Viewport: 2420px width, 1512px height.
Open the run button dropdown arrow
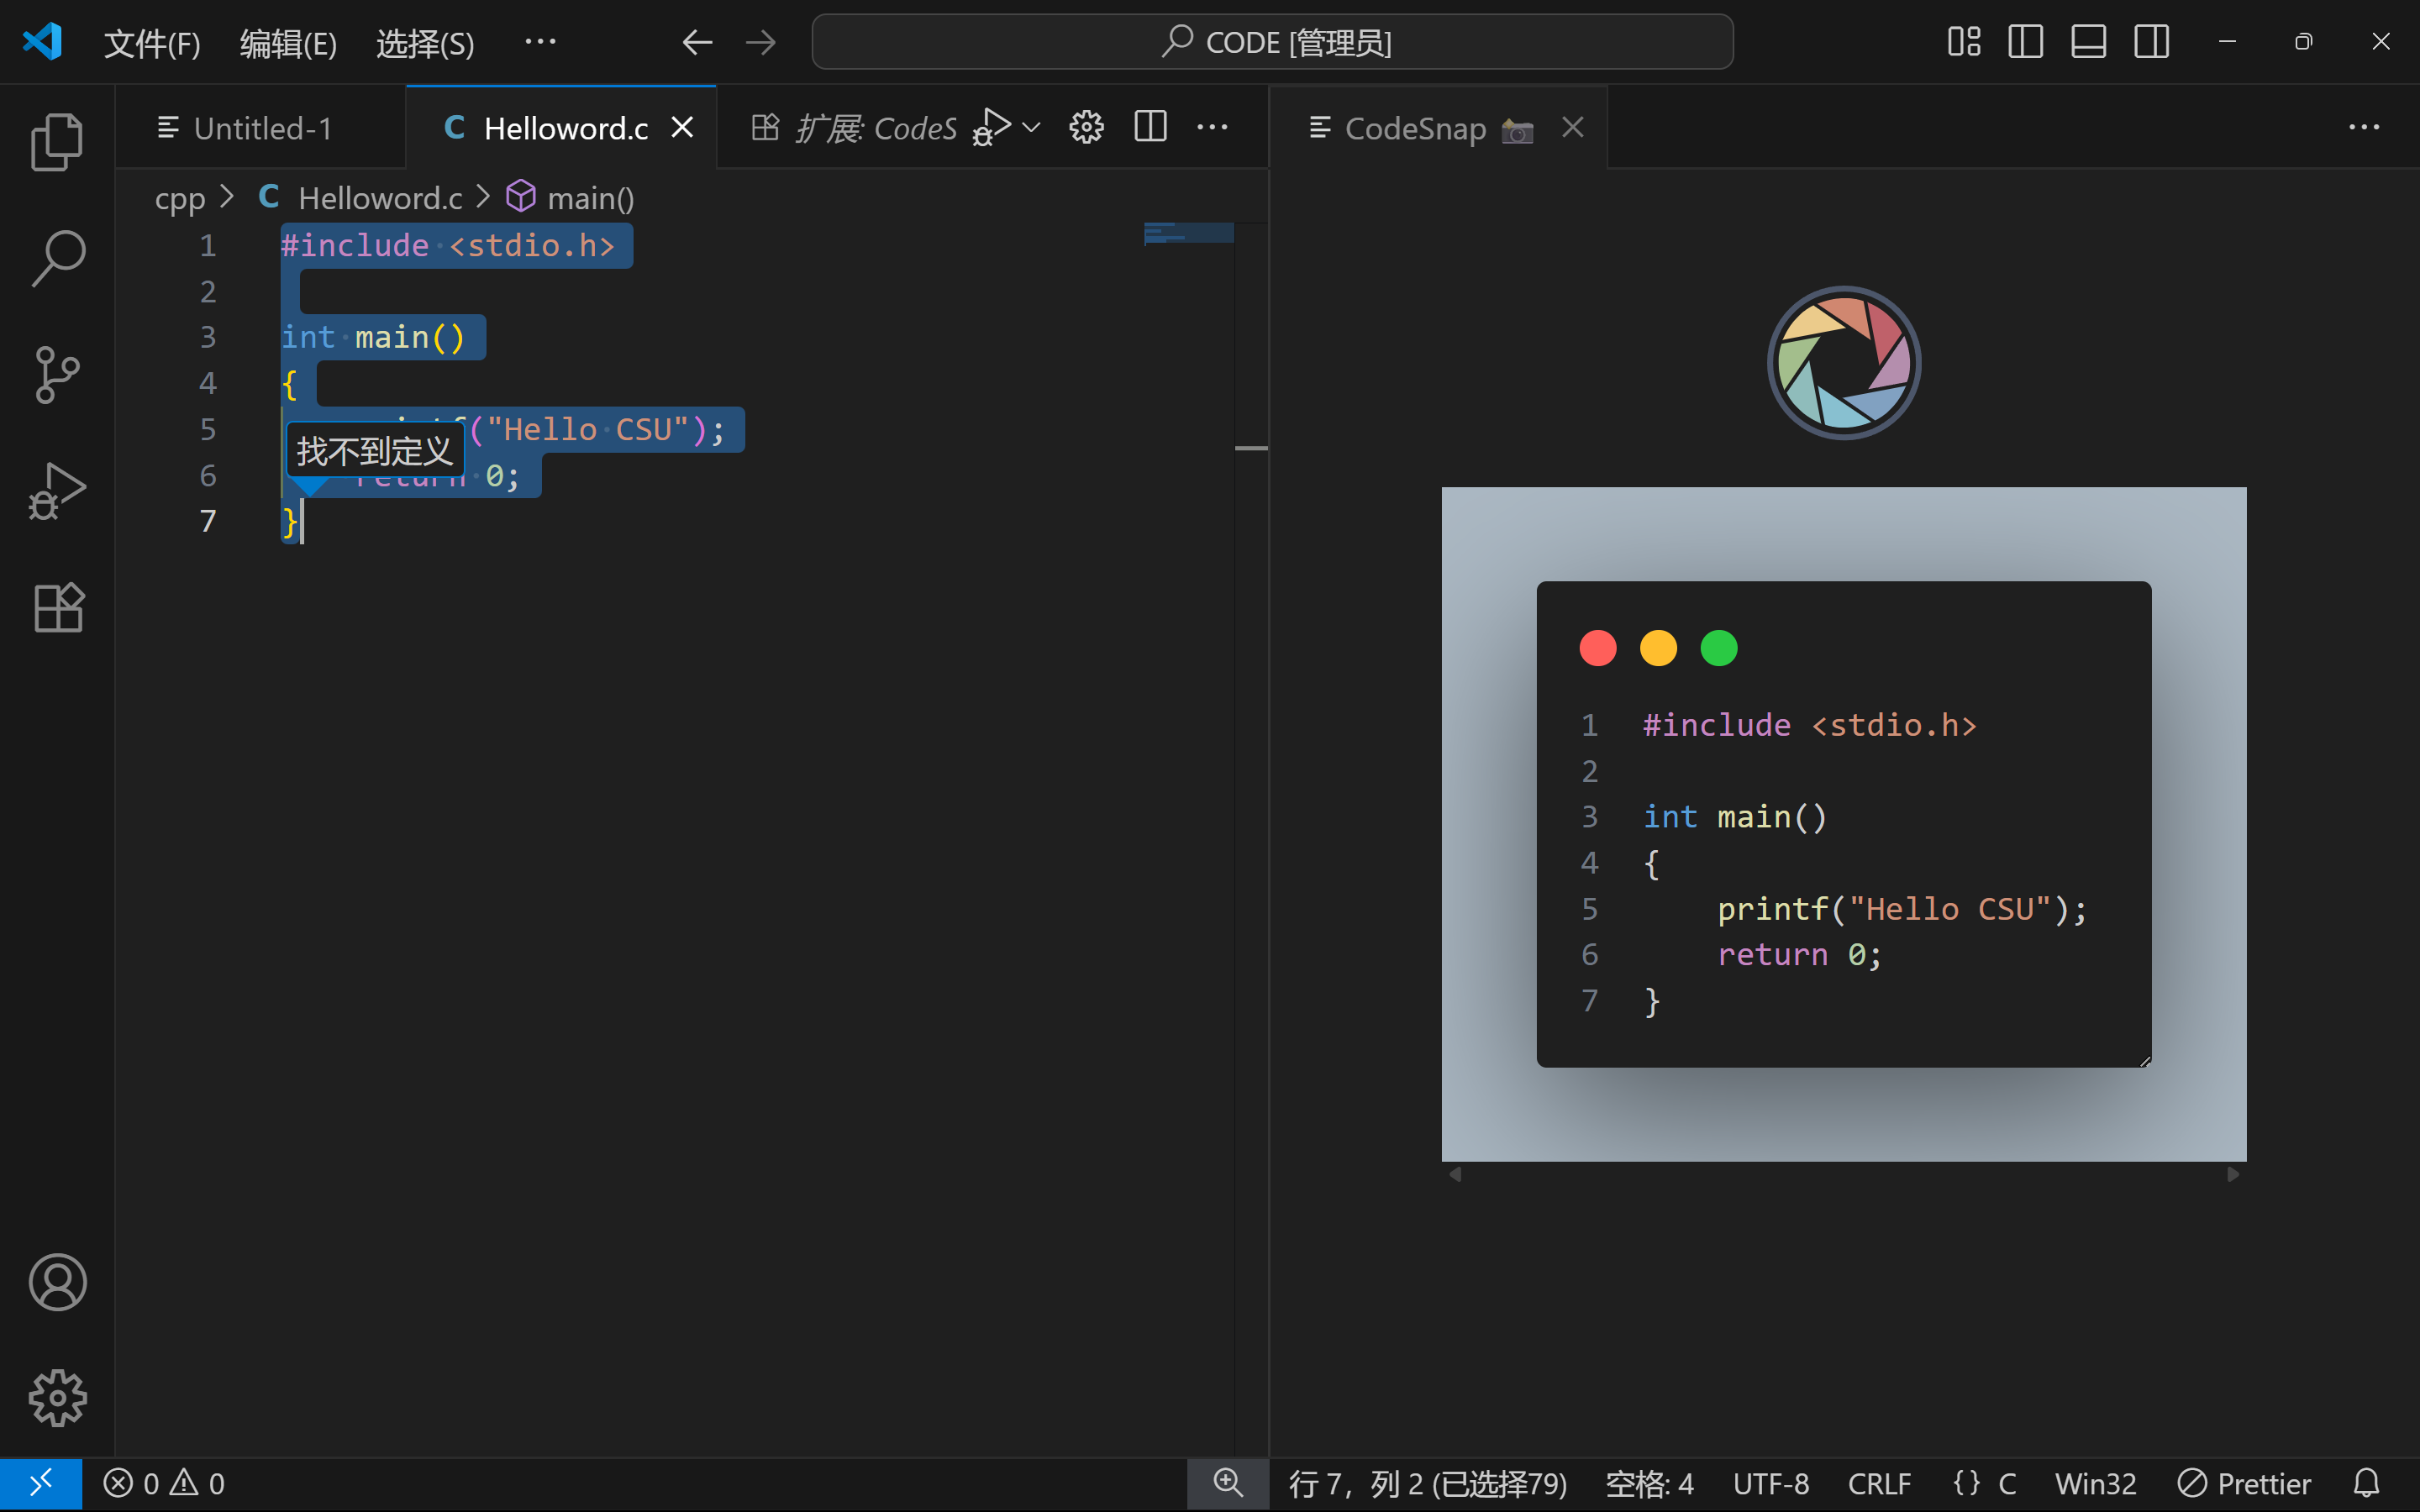[x=1033, y=127]
